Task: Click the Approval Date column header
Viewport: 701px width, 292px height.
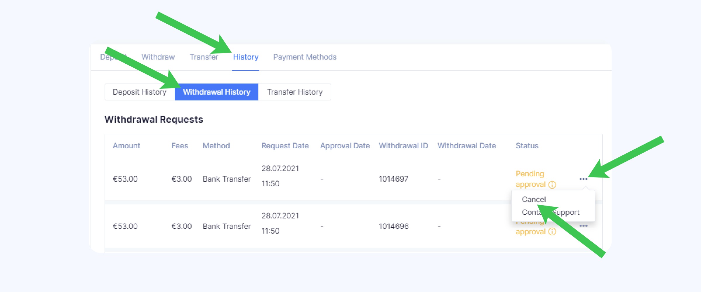Action: [345, 146]
